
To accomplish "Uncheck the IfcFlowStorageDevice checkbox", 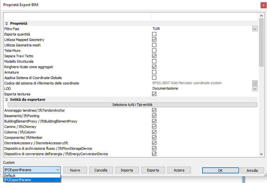I will pyautogui.click(x=154, y=148).
